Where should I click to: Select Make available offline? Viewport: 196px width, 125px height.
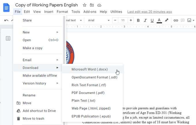coord(38,76)
